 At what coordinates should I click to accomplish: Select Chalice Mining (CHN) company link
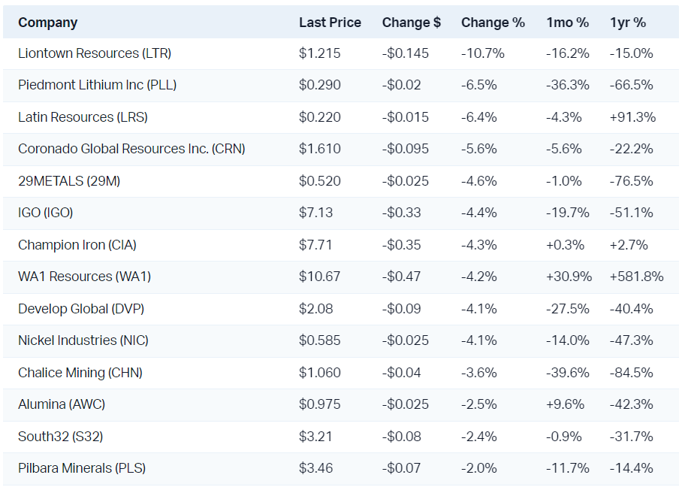(x=80, y=372)
